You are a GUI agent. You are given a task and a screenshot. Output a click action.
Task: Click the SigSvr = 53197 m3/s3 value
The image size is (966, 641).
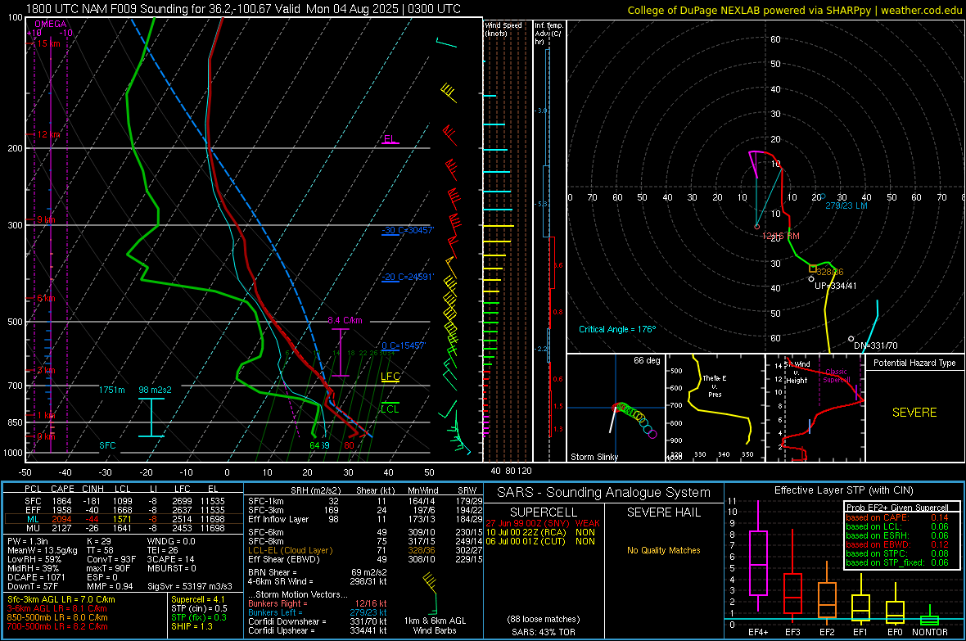(x=190, y=586)
